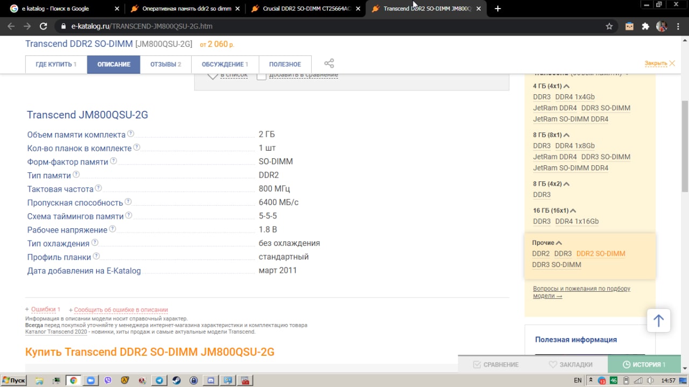
Task: Go back using the browser back arrow
Action: point(11,26)
